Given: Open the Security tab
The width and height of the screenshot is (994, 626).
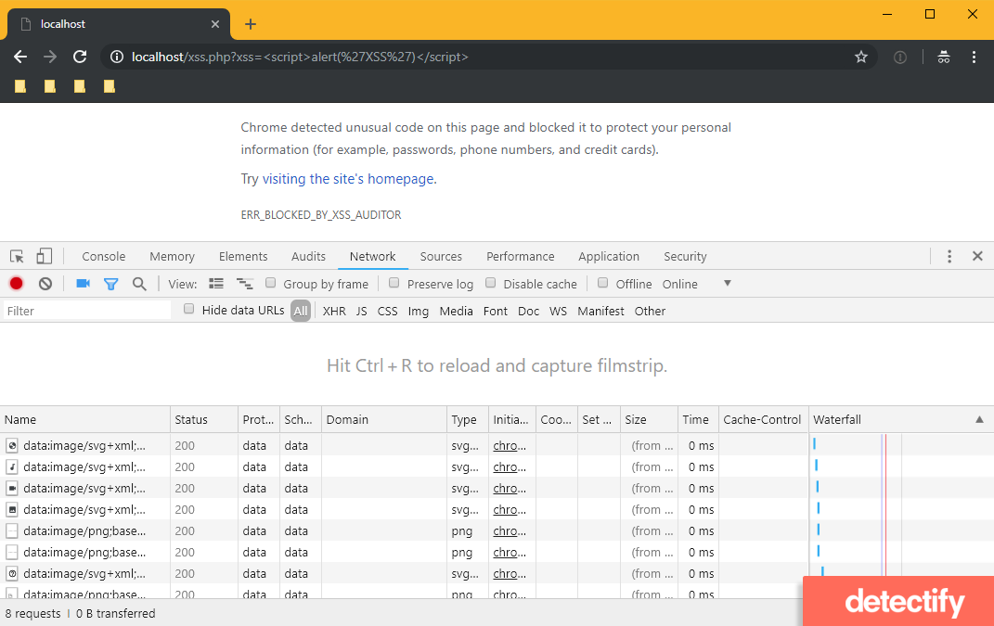Looking at the screenshot, I should 685,257.
